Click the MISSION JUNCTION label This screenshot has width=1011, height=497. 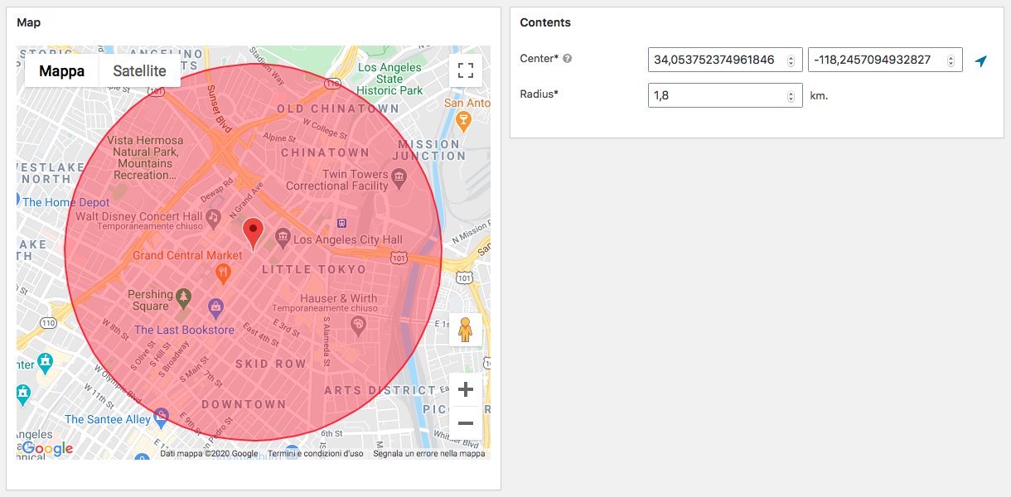[429, 149]
